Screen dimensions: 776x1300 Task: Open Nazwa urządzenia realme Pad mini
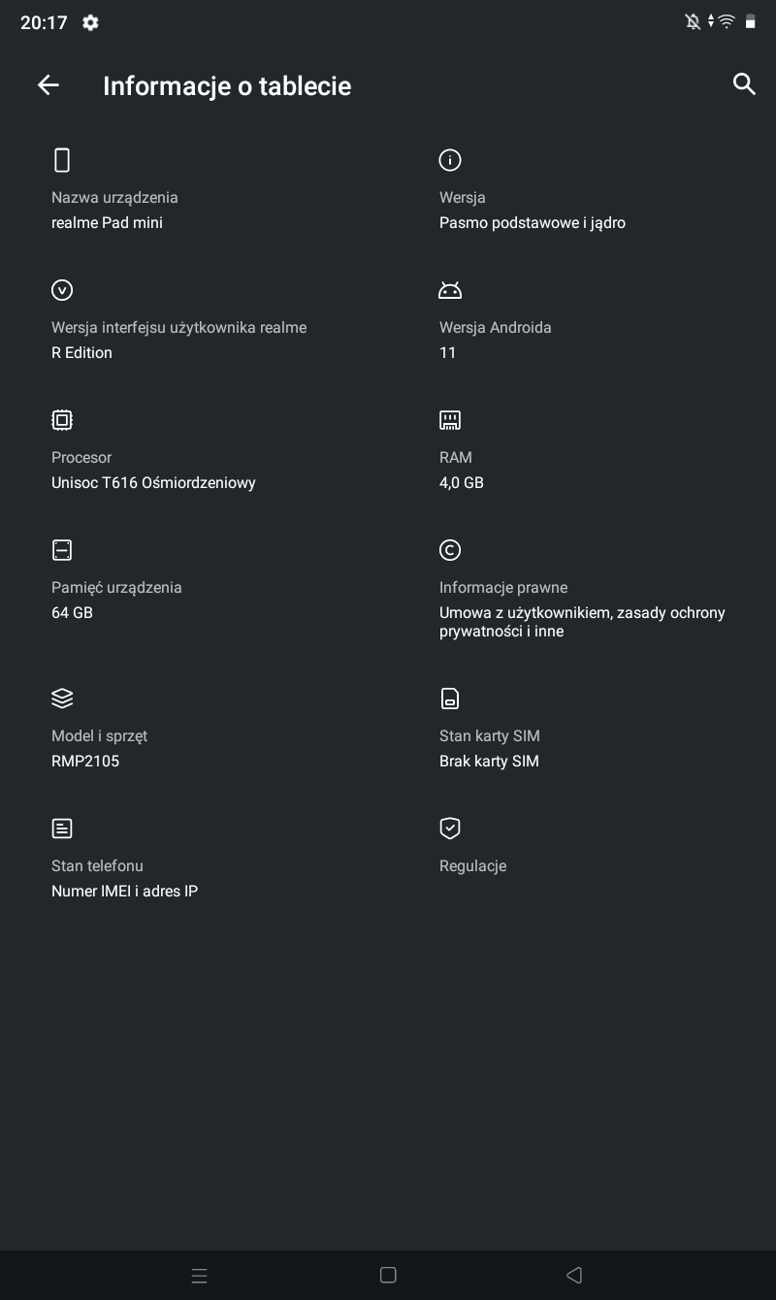pyautogui.click(x=114, y=211)
